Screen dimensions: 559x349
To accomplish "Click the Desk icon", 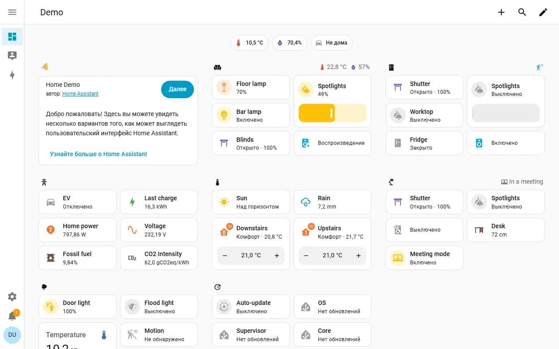I will click(479, 230).
